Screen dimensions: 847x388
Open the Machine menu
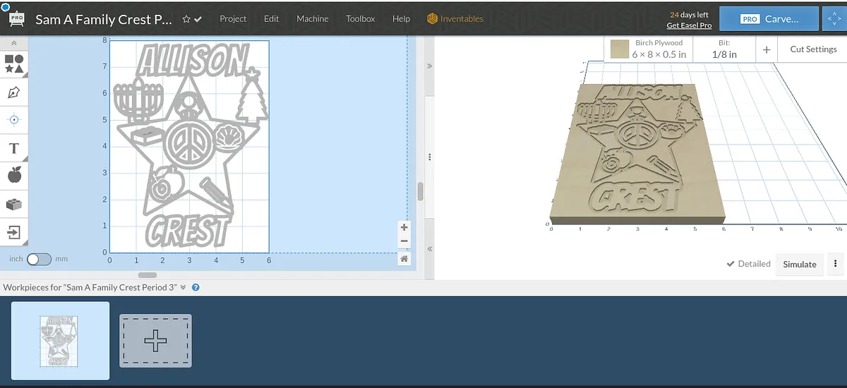(312, 19)
